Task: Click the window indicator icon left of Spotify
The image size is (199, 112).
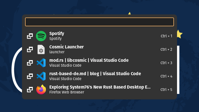Action: coord(30,36)
